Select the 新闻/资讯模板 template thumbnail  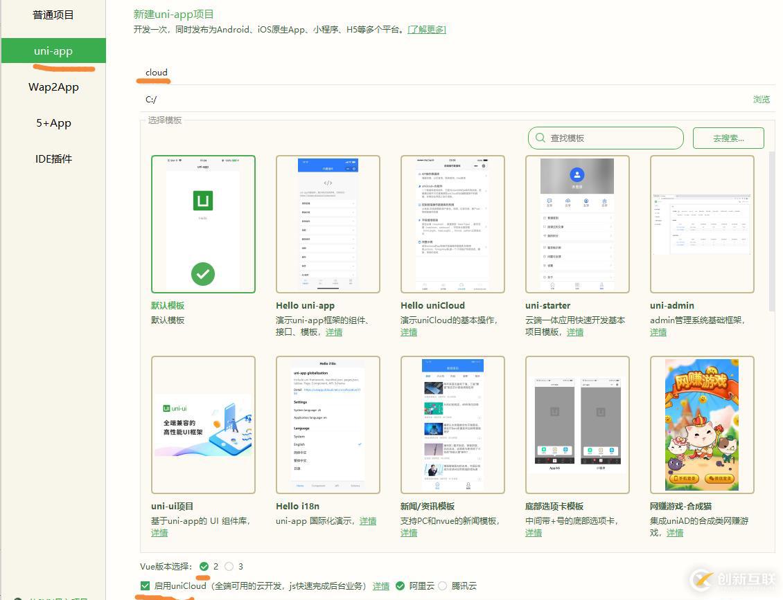pos(452,425)
